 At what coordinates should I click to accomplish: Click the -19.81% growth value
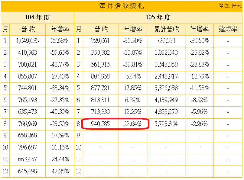click(x=133, y=65)
